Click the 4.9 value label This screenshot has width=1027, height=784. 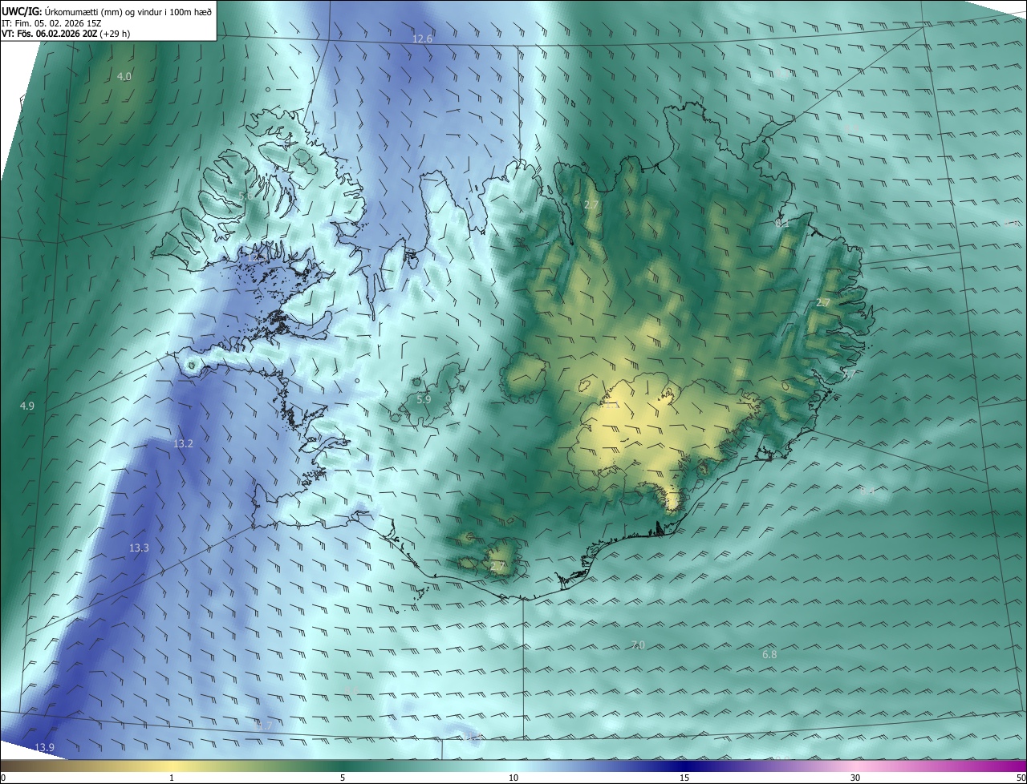coord(27,406)
